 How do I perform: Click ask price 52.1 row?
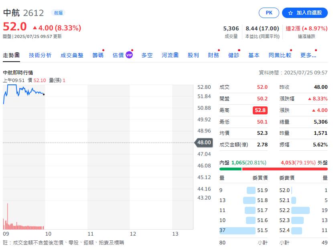303,200
